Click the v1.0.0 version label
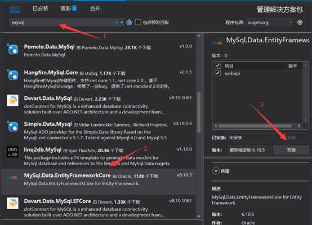This screenshot has height=225, width=312. click(x=186, y=46)
